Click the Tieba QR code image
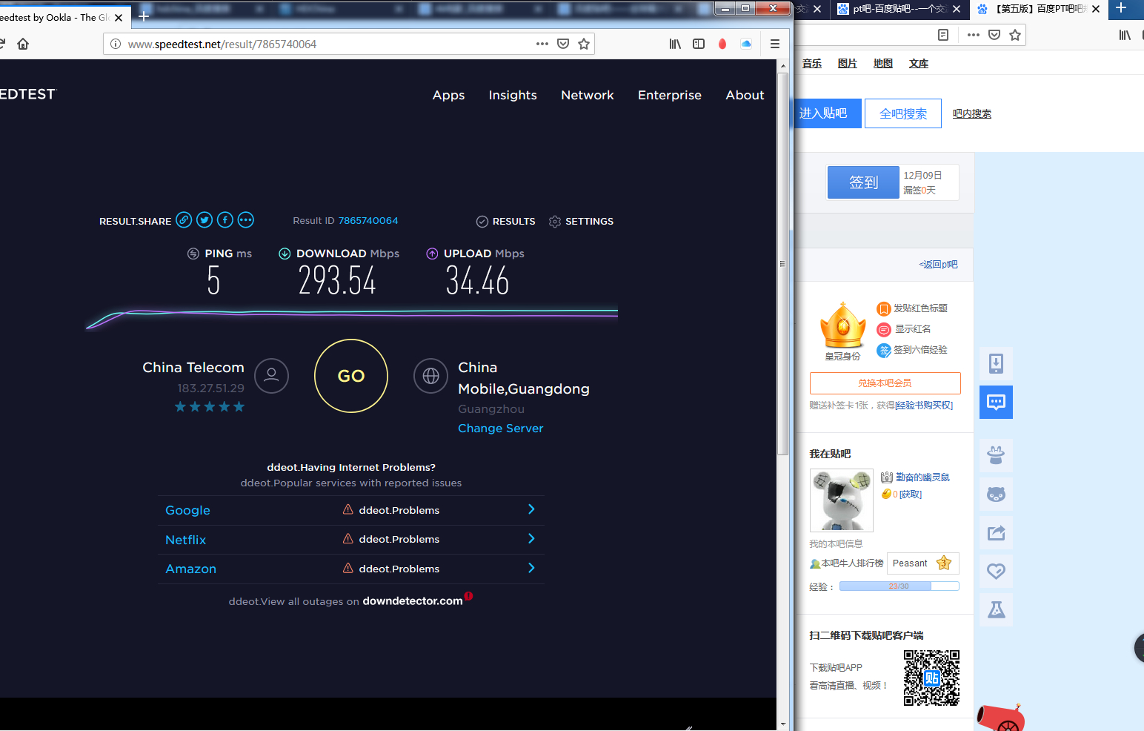The width and height of the screenshot is (1144, 731). click(x=931, y=678)
